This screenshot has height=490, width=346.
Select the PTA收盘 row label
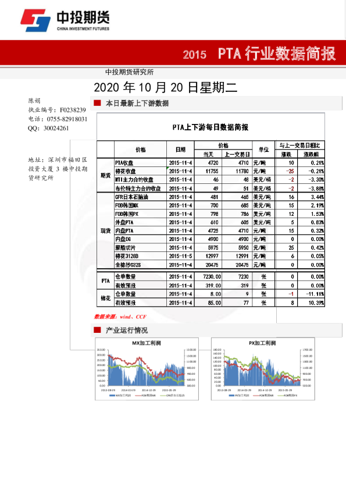[x=124, y=163]
